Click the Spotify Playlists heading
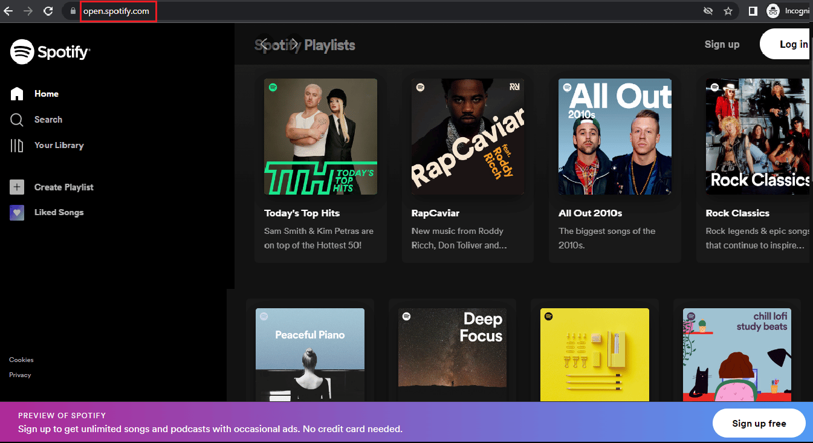 tap(305, 45)
